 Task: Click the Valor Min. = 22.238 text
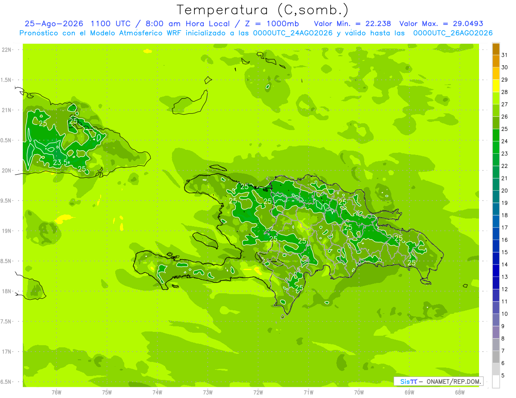pos(353,24)
